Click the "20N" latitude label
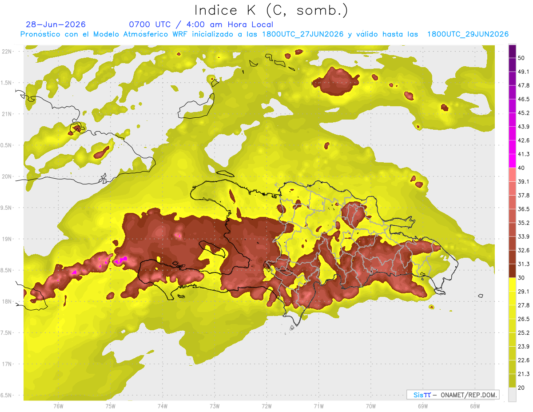Image resolution: width=533 pixels, height=412 pixels. 6,176
